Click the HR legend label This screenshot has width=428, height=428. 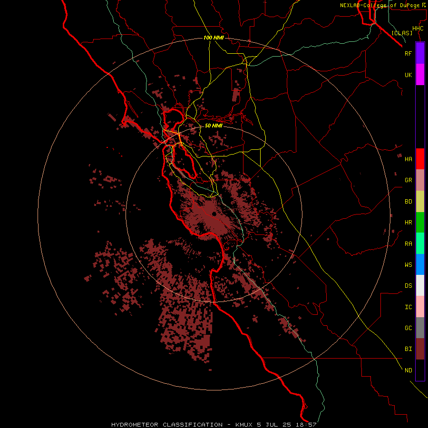pos(408,223)
